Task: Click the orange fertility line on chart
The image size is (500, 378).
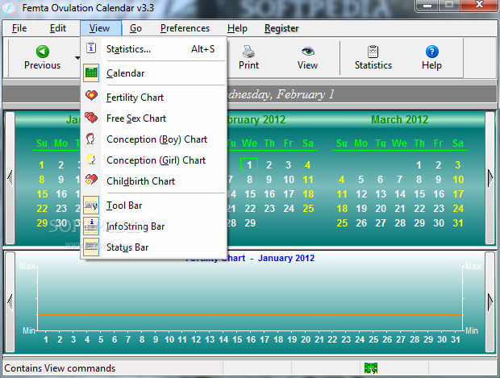Action: (x=250, y=315)
